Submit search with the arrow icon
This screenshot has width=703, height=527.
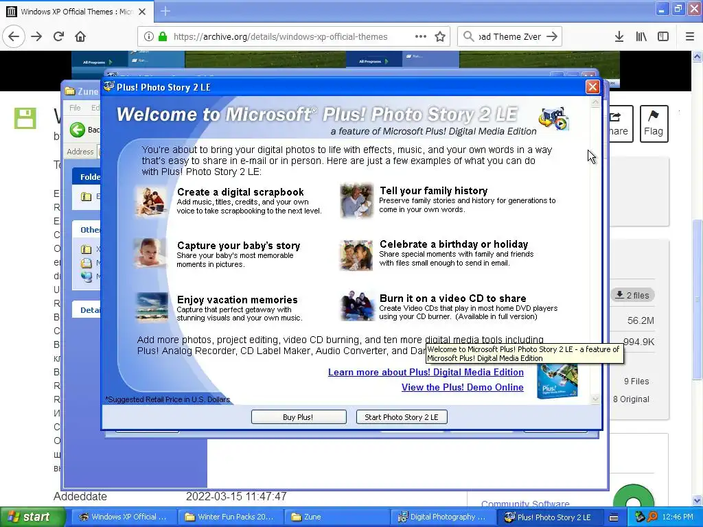point(553,37)
